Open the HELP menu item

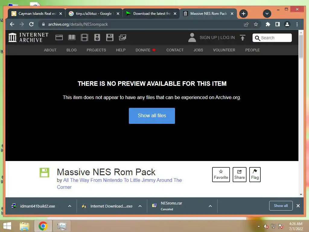pos(121,50)
